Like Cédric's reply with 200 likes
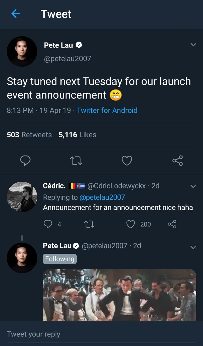Image resolution: width=203 pixels, height=346 pixels. coord(131,224)
